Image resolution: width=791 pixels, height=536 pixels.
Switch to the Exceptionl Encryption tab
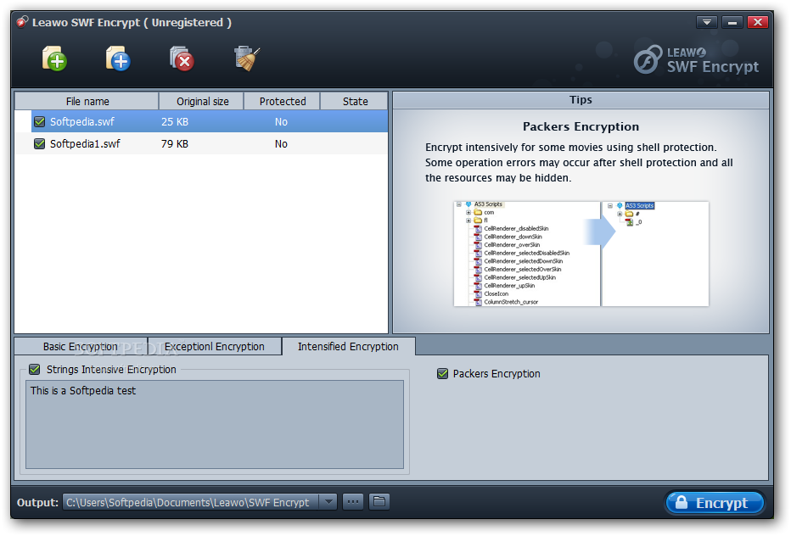coord(215,346)
